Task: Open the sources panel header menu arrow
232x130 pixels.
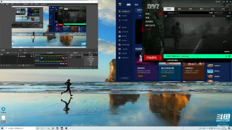Action: pyautogui.click(x=33, y=53)
